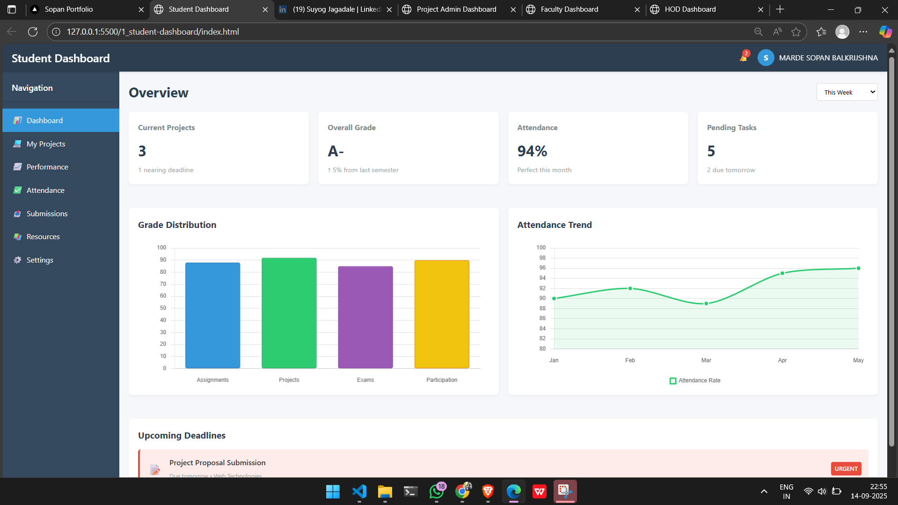Open File Explorer from taskbar
This screenshot has height=505, width=898.
coord(385,491)
